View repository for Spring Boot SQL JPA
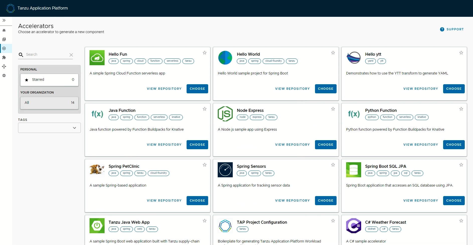 pyautogui.click(x=421, y=201)
